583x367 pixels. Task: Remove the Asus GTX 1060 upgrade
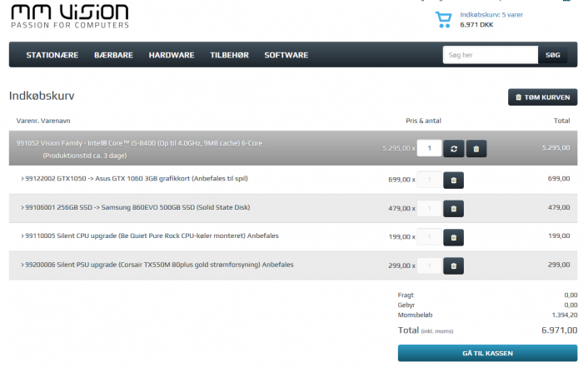(x=454, y=180)
